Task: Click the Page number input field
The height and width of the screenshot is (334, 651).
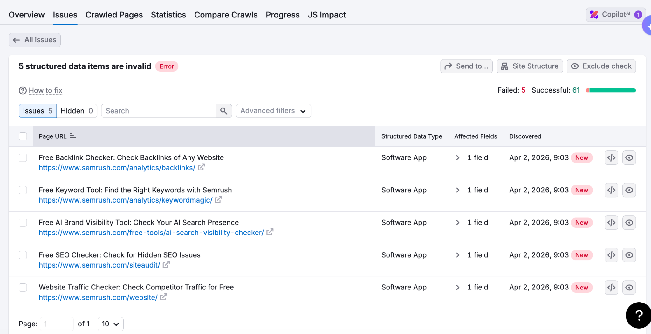Action: (57, 324)
